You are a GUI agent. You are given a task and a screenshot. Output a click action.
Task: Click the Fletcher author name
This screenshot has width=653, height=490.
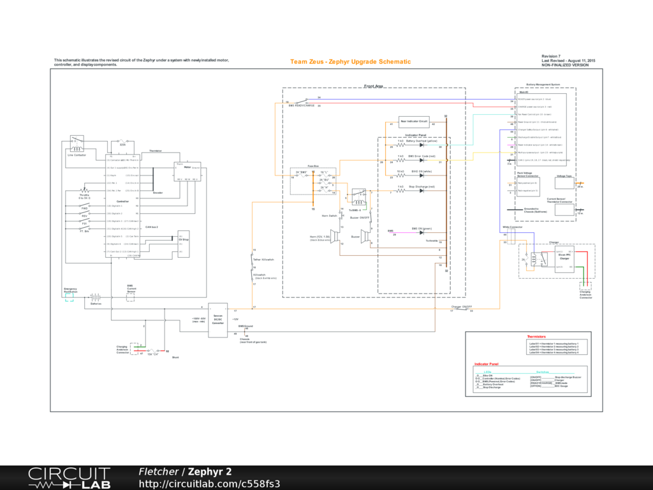(x=159, y=471)
